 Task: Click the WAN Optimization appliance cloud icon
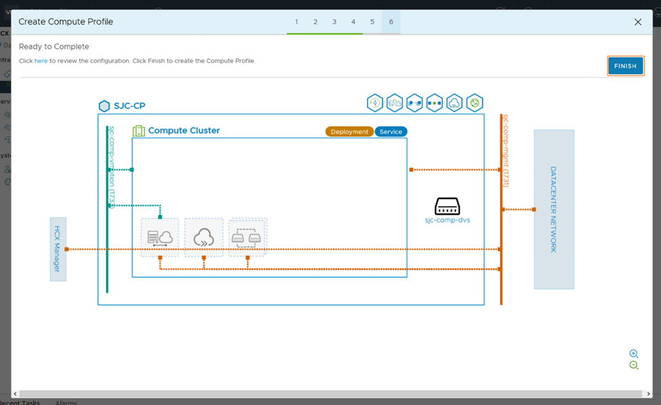203,237
